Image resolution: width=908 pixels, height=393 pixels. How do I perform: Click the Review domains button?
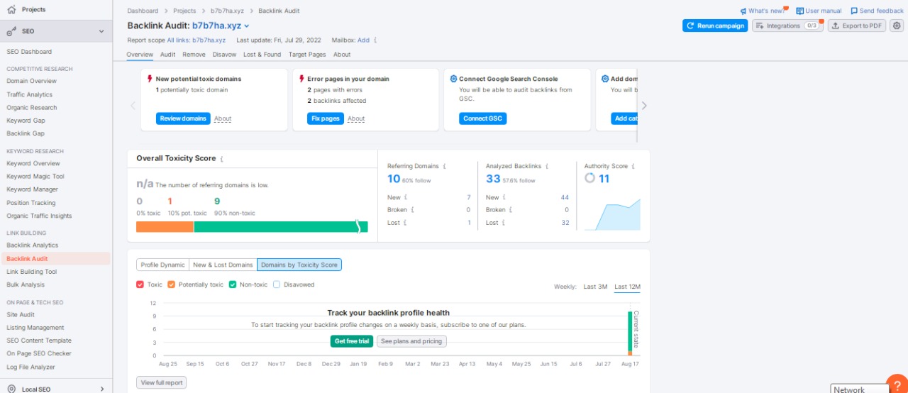pyautogui.click(x=183, y=118)
